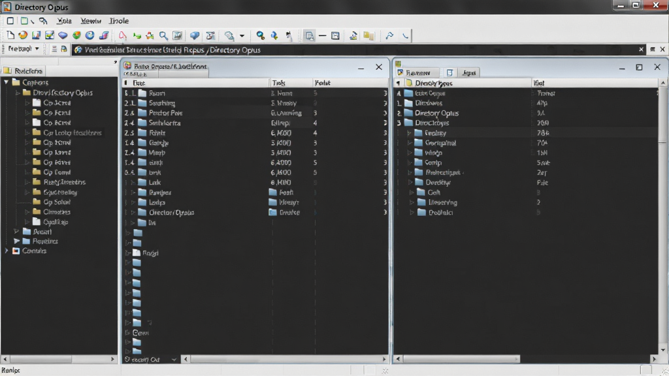
Task: Click the blue curved arrow toolbar icon
Action: pos(274,36)
